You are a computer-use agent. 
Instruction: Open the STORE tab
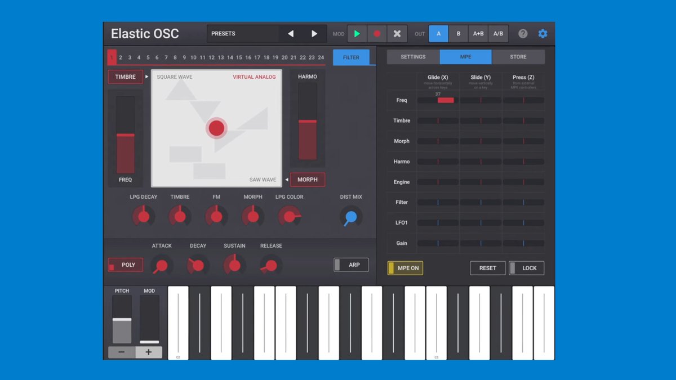[x=518, y=56]
